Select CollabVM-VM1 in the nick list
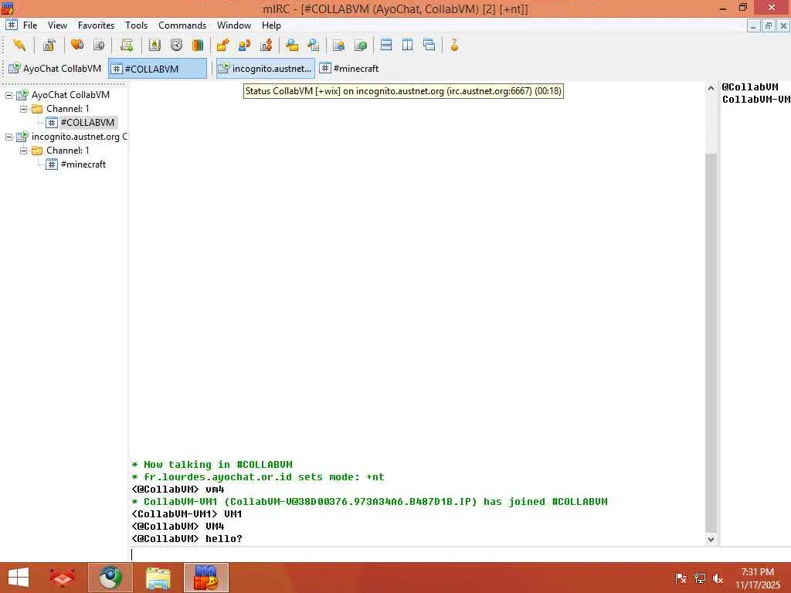 pyautogui.click(x=755, y=100)
